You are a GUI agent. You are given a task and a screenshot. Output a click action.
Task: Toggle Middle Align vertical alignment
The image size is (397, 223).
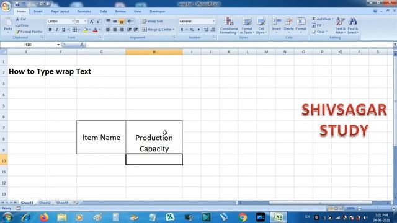(115, 21)
